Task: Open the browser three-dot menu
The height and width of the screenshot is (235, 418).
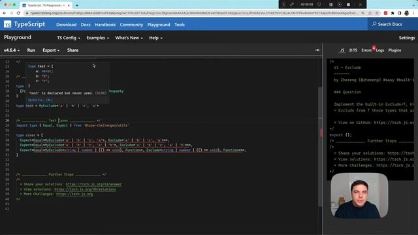Action: pos(413,13)
